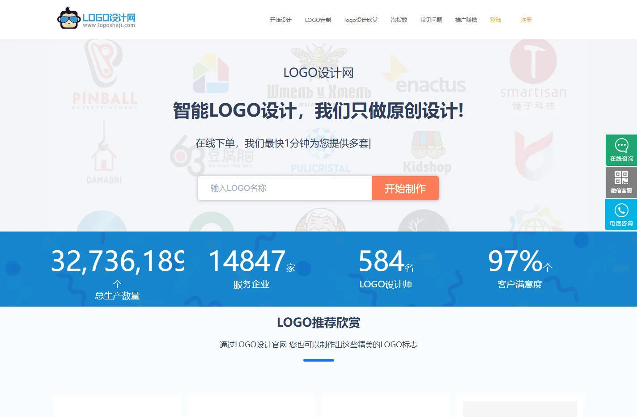
Task: Click the 通过LOGO设计官网 subtitle text
Action: tap(318, 345)
